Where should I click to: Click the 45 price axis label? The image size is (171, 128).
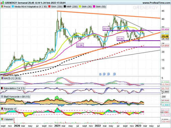pos(163,11)
